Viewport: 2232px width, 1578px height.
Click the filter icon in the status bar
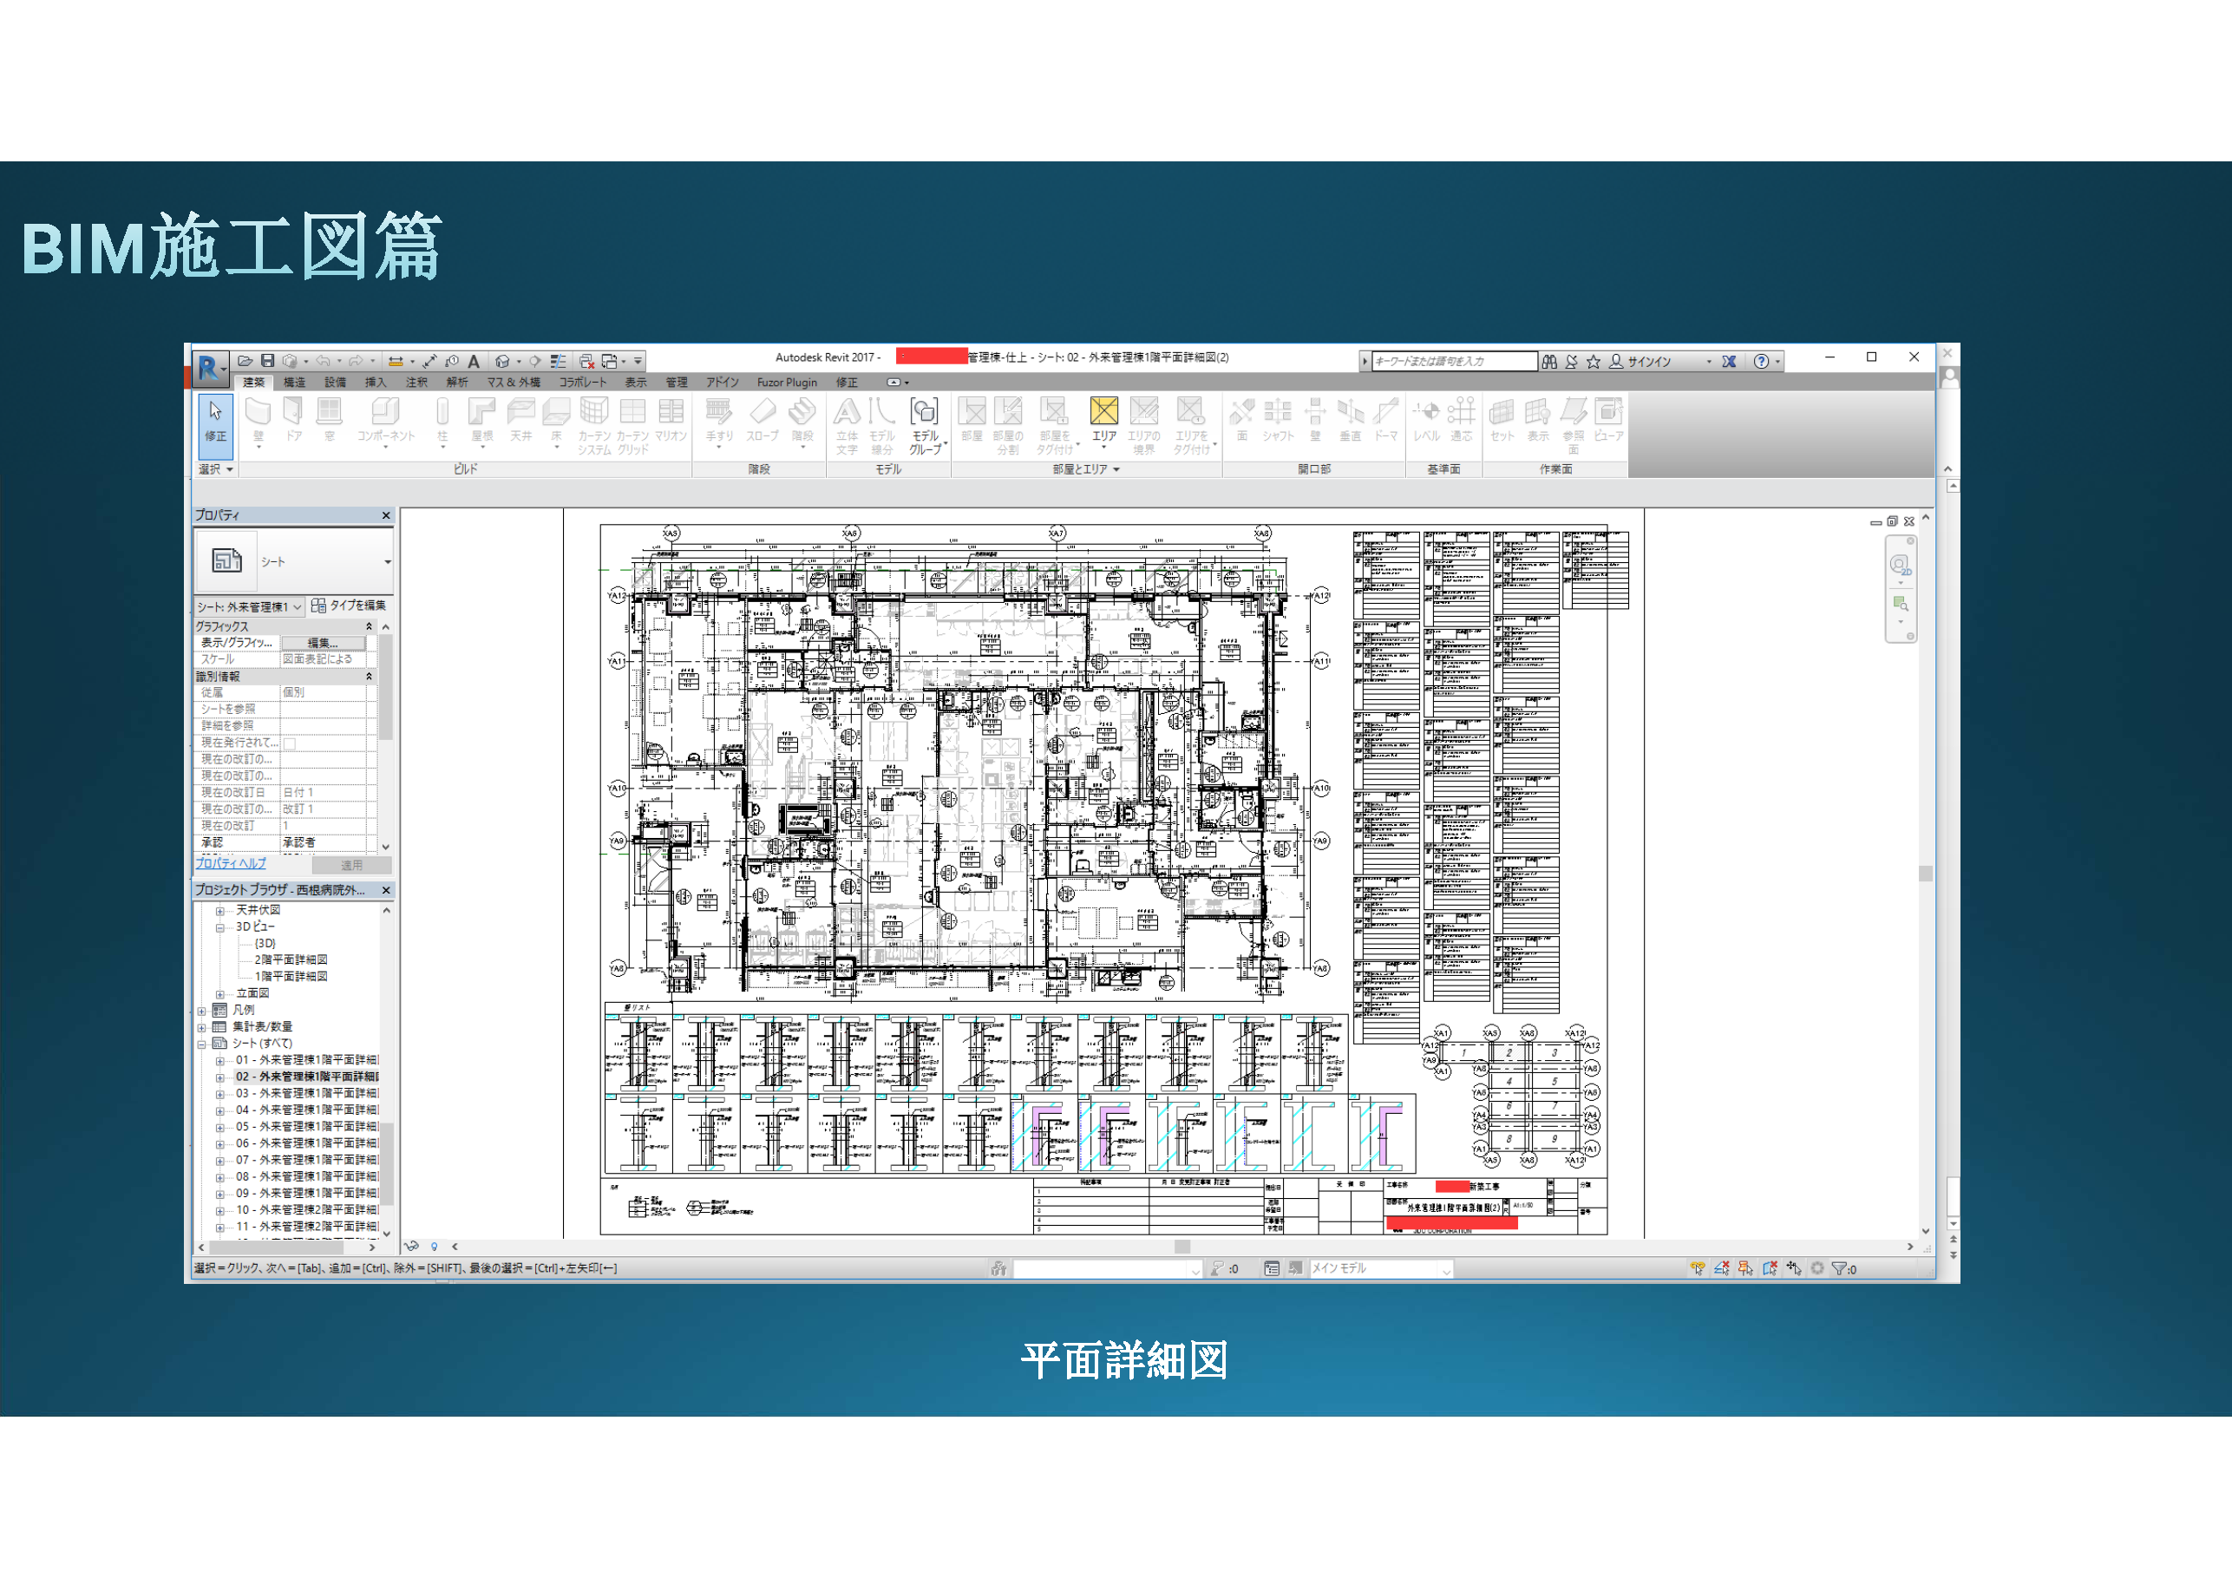pyautogui.click(x=1838, y=1269)
